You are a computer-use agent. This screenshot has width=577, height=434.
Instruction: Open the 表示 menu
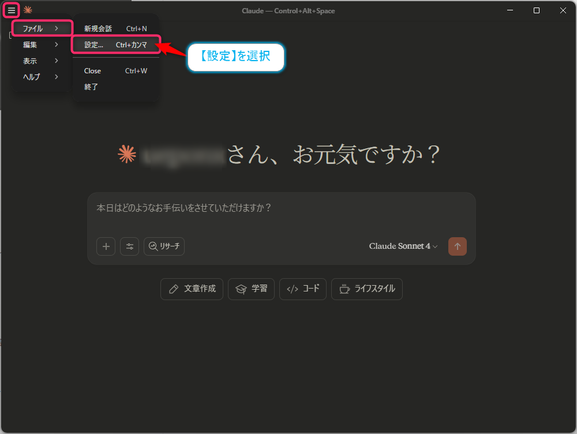[41, 61]
